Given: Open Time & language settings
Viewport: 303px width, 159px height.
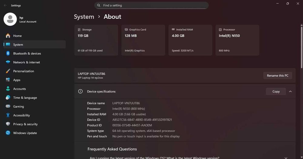Looking at the screenshot, I should [35, 97].
